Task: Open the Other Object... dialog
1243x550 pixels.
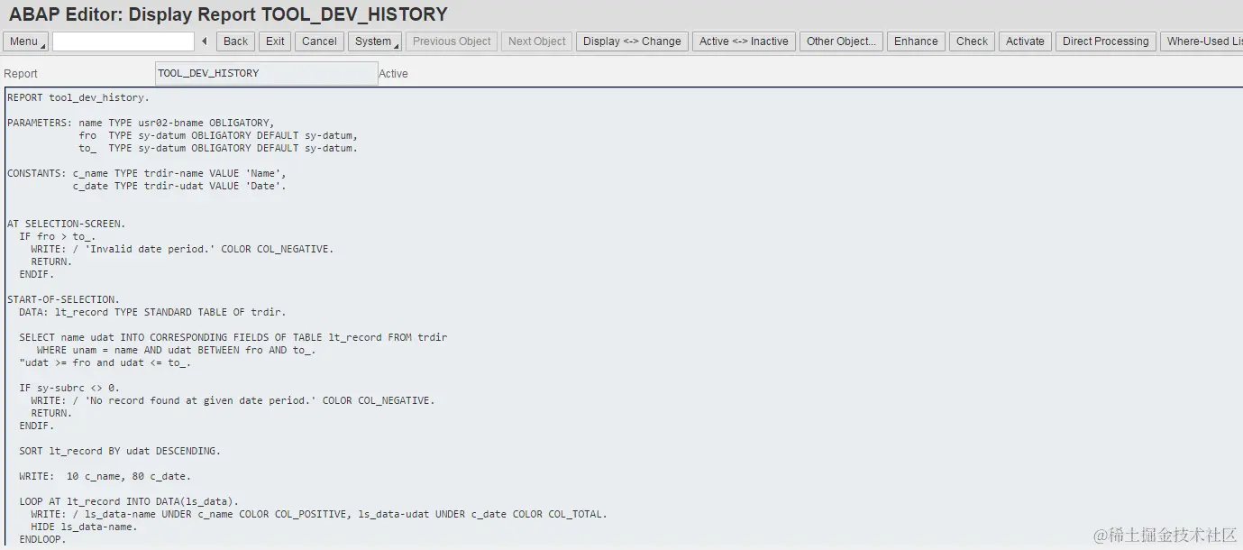Action: pos(841,41)
